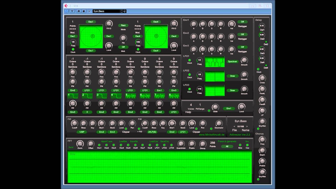Toggle the FFT Cos LED
Image resolution: width=336 pixels, height=189 pixels.
pos(247,145)
